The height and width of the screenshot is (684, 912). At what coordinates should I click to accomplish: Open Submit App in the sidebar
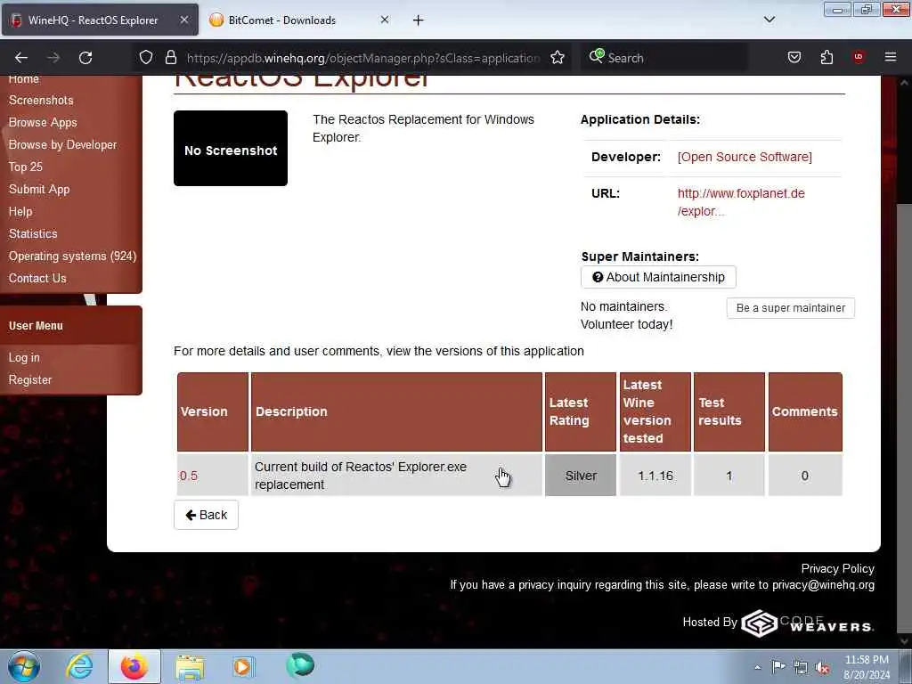point(39,190)
